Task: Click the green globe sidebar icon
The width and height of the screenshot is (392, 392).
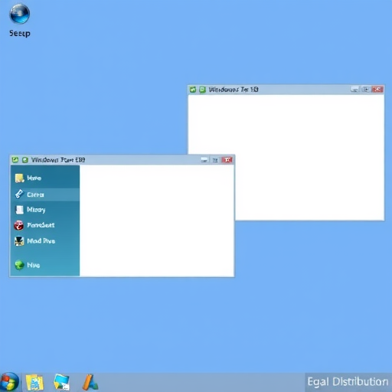Action: click(19, 265)
